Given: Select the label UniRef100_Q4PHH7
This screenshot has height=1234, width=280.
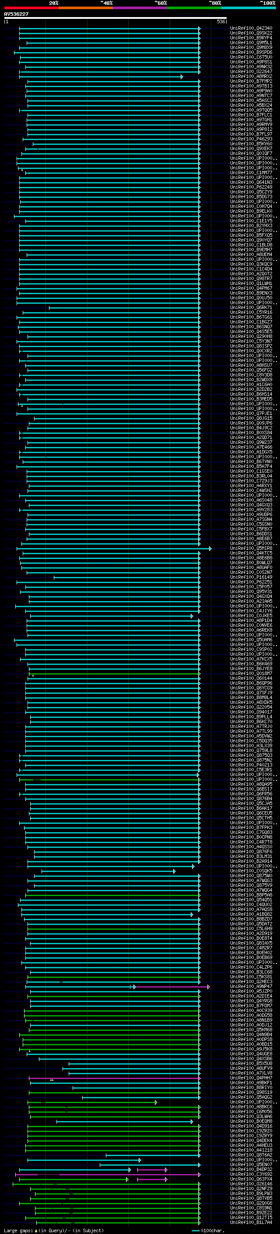Looking at the screenshot, I should (x=251, y=1078).
